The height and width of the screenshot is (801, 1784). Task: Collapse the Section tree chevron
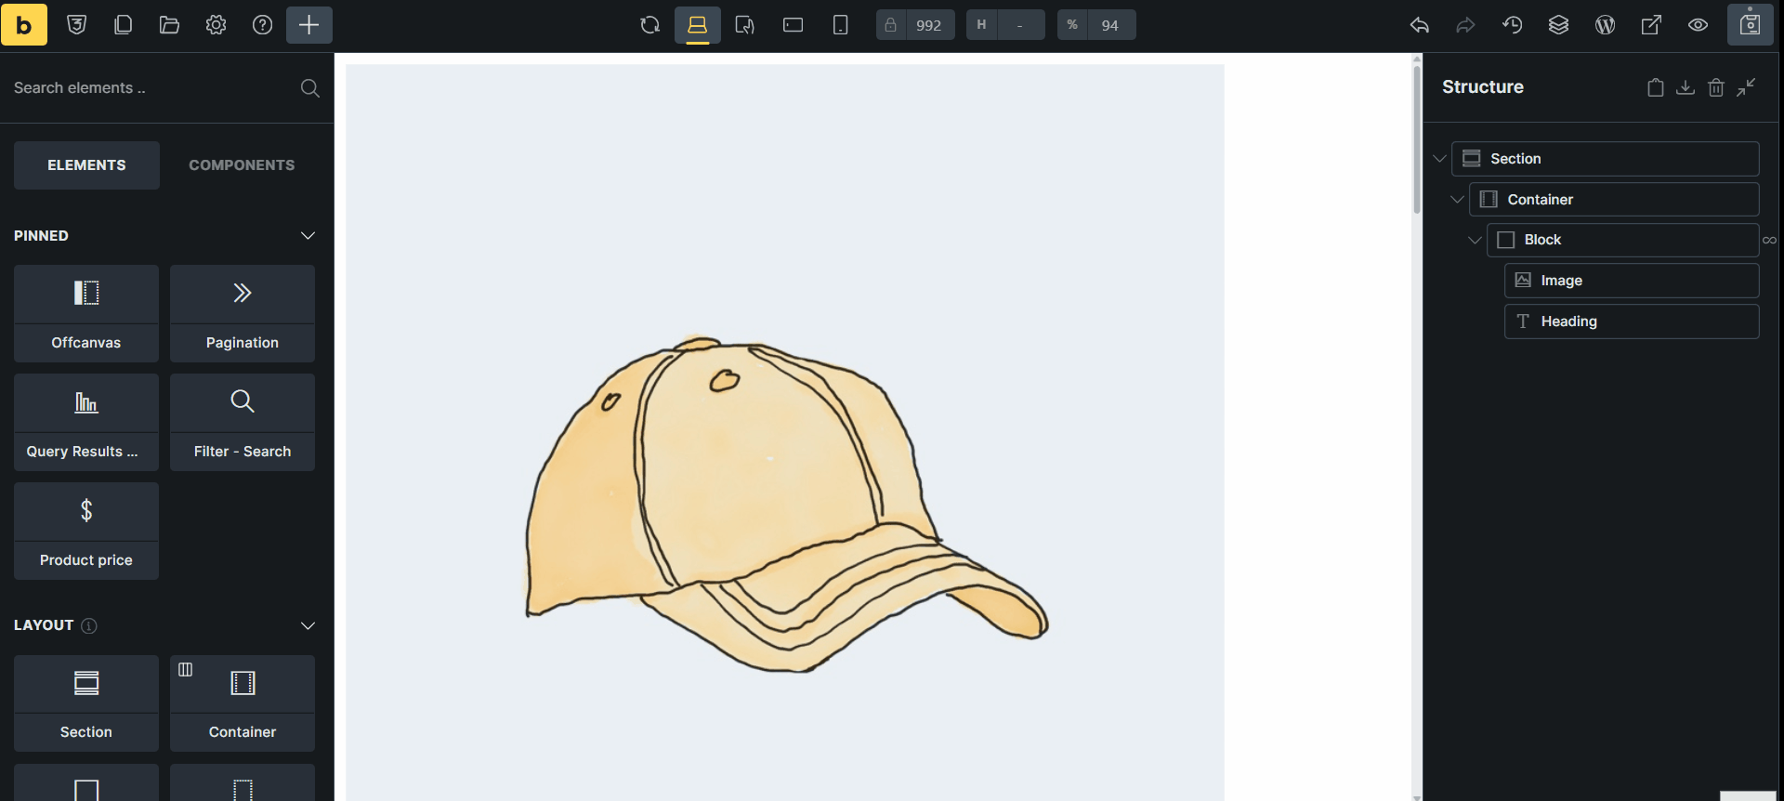point(1440,159)
